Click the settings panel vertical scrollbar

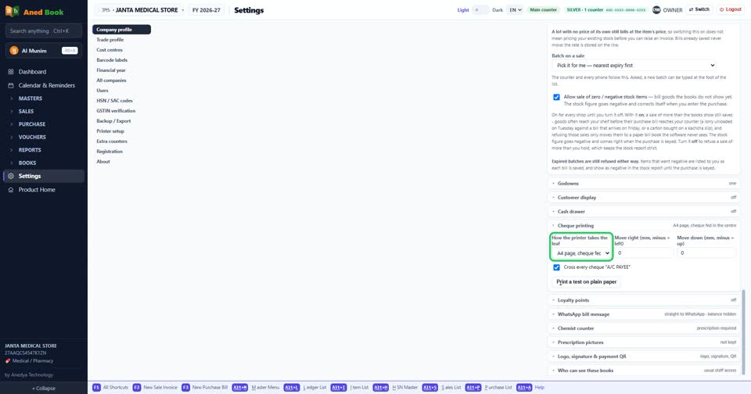pos(744,332)
